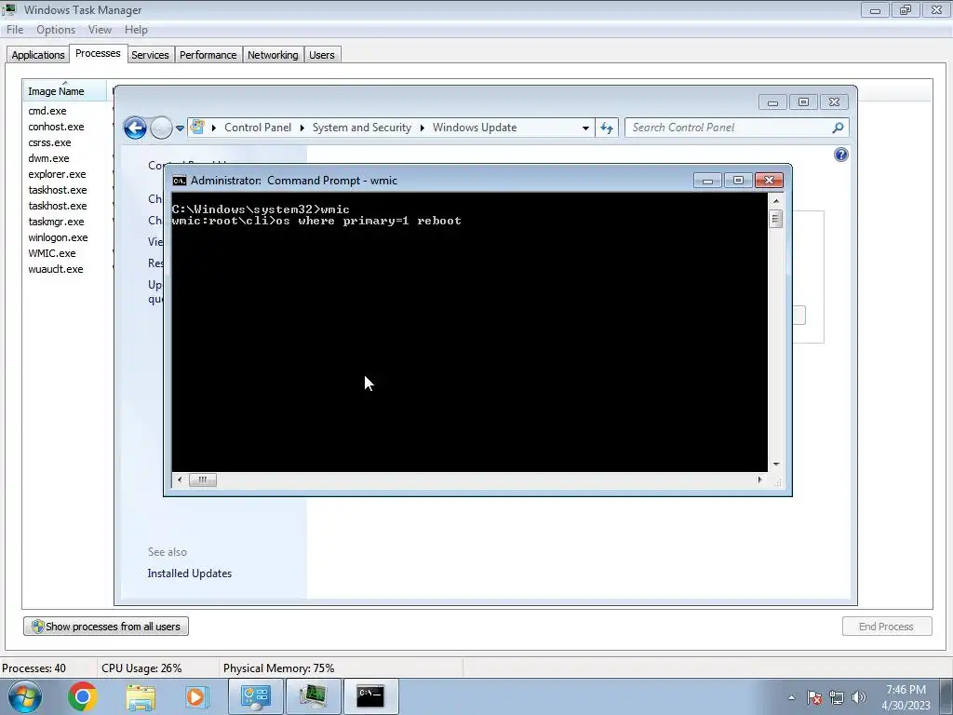Click the Command Prompt horizontal scroll thumb
This screenshot has width=953, height=715.
[202, 479]
